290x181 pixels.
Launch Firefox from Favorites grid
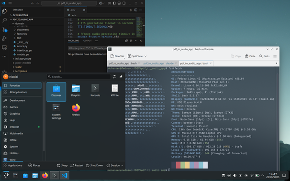click(76, 110)
